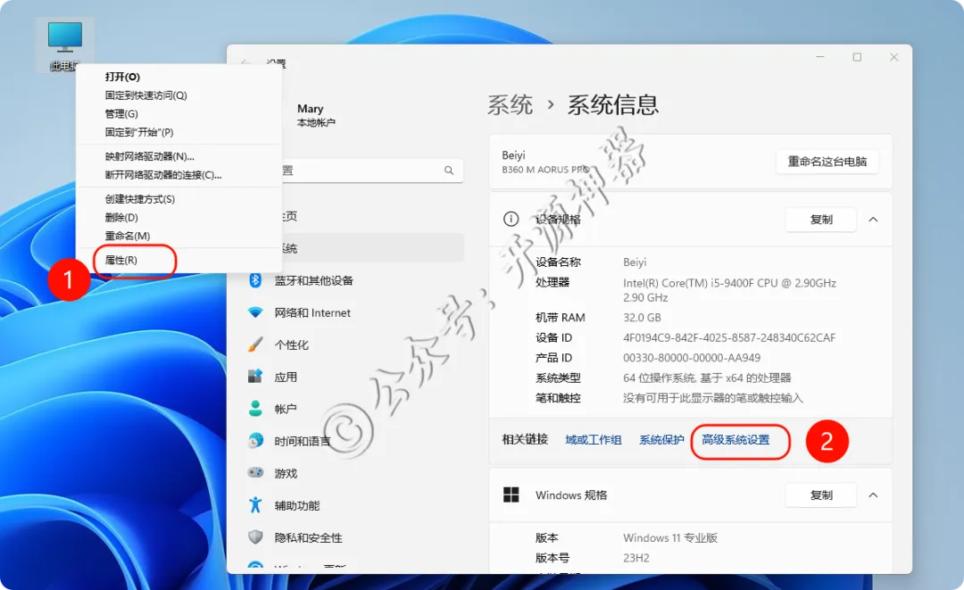Click the search magnifier icon in Settings
The image size is (964, 590).
point(449,170)
